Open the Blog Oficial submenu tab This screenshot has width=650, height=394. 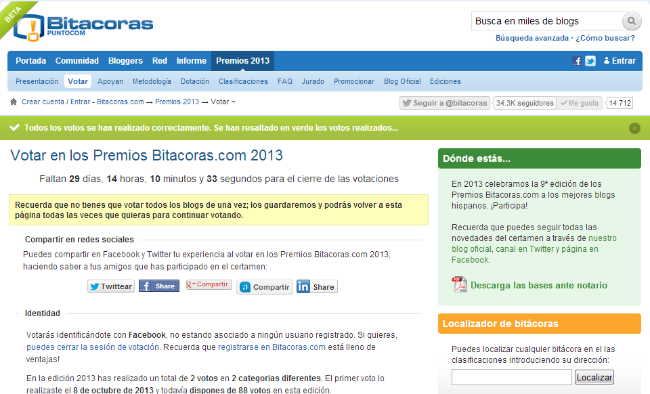point(402,82)
